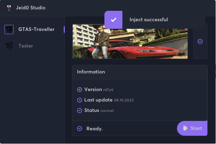Dismiss the Inject successful notification text
216x144 pixels.
pos(149,20)
